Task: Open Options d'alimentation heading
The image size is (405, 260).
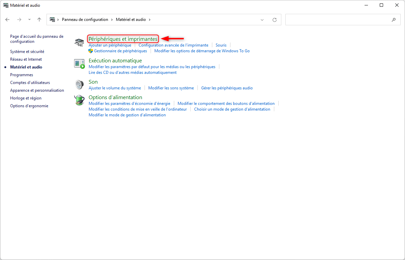Action: pyautogui.click(x=115, y=97)
